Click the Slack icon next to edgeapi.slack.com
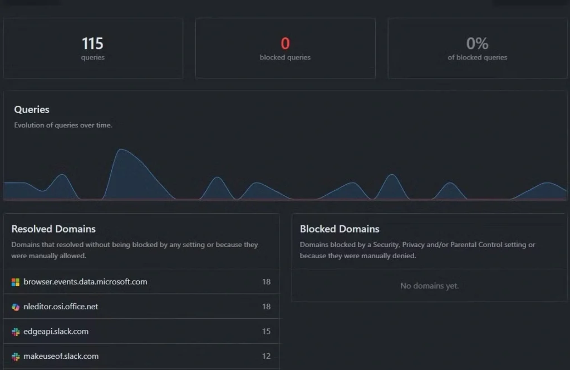Image resolution: width=570 pixels, height=370 pixels. point(16,332)
